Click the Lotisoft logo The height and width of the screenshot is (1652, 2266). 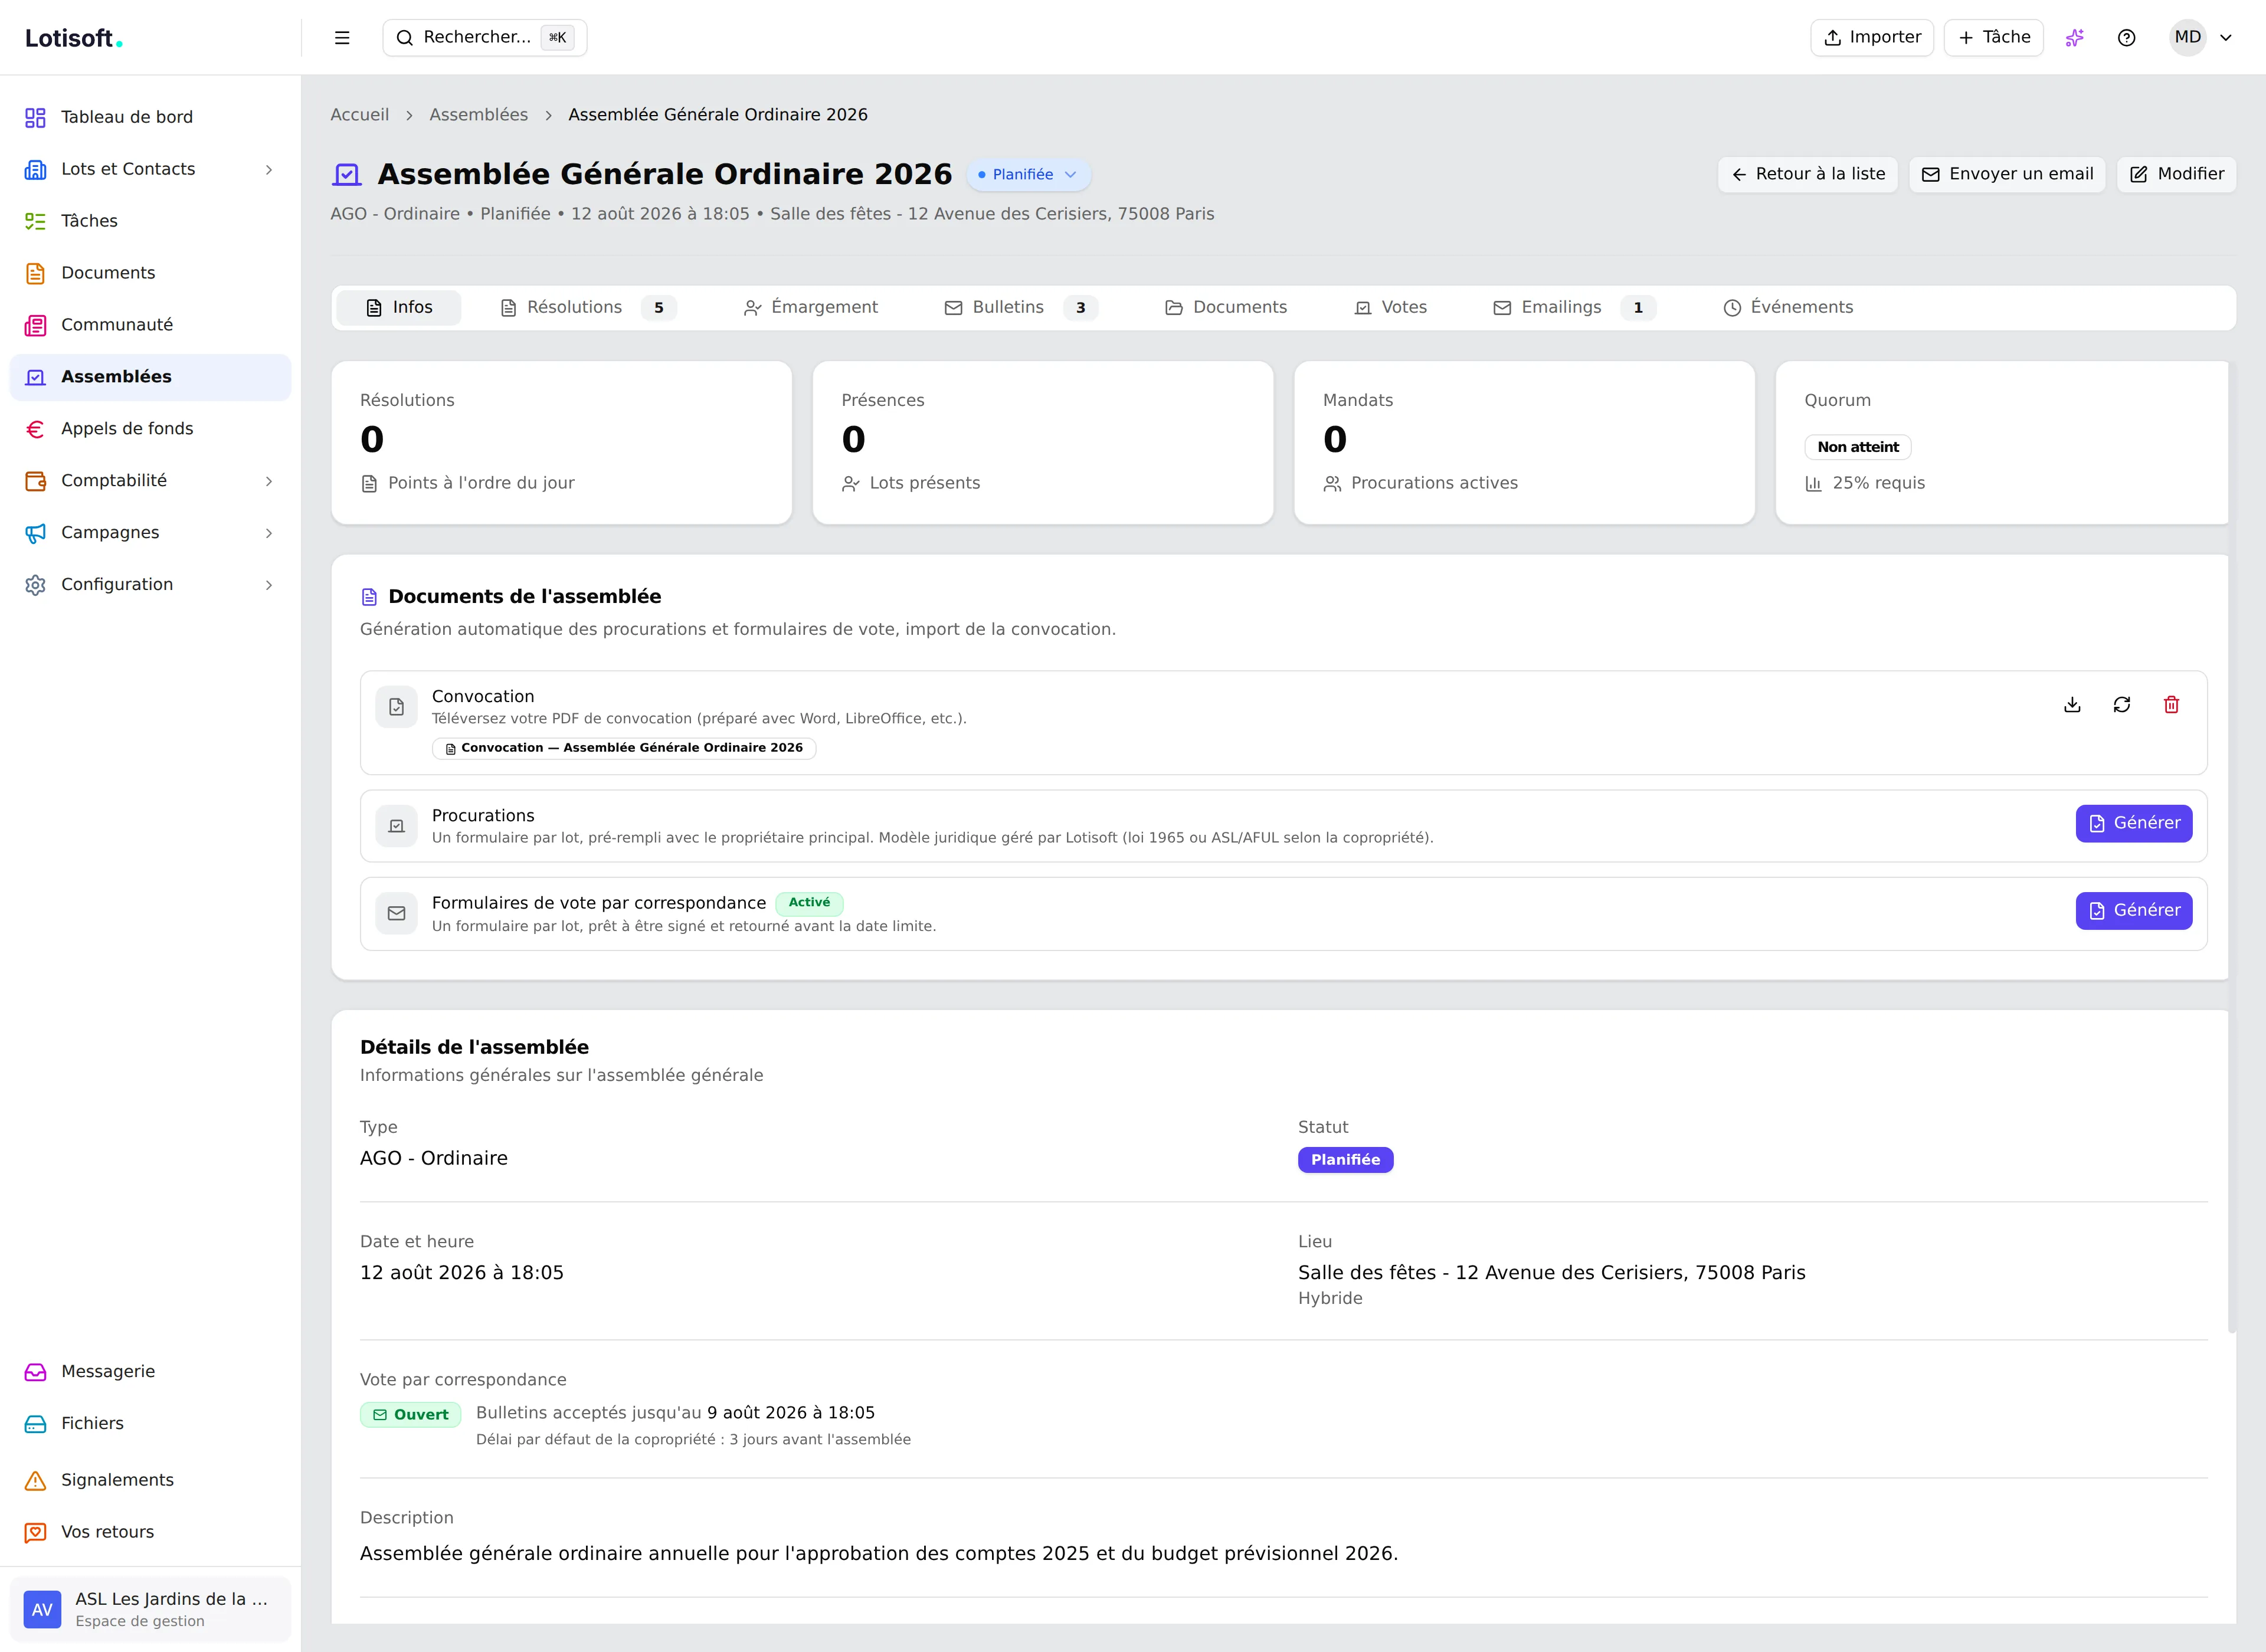pyautogui.click(x=74, y=38)
